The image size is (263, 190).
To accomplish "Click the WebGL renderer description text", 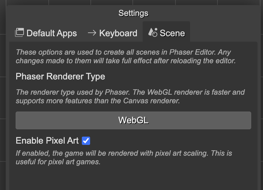I will click(x=130, y=97).
